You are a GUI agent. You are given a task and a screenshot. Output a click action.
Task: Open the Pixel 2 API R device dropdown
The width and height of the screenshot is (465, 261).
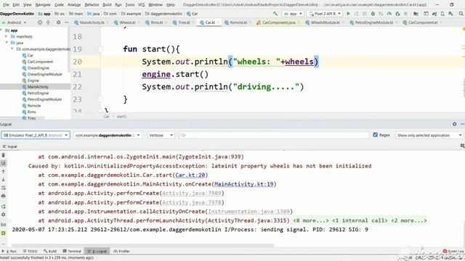click(x=325, y=14)
